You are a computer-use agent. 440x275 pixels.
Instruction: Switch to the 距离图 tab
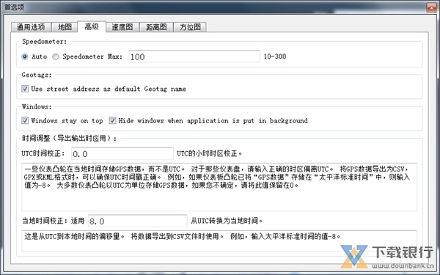point(156,27)
